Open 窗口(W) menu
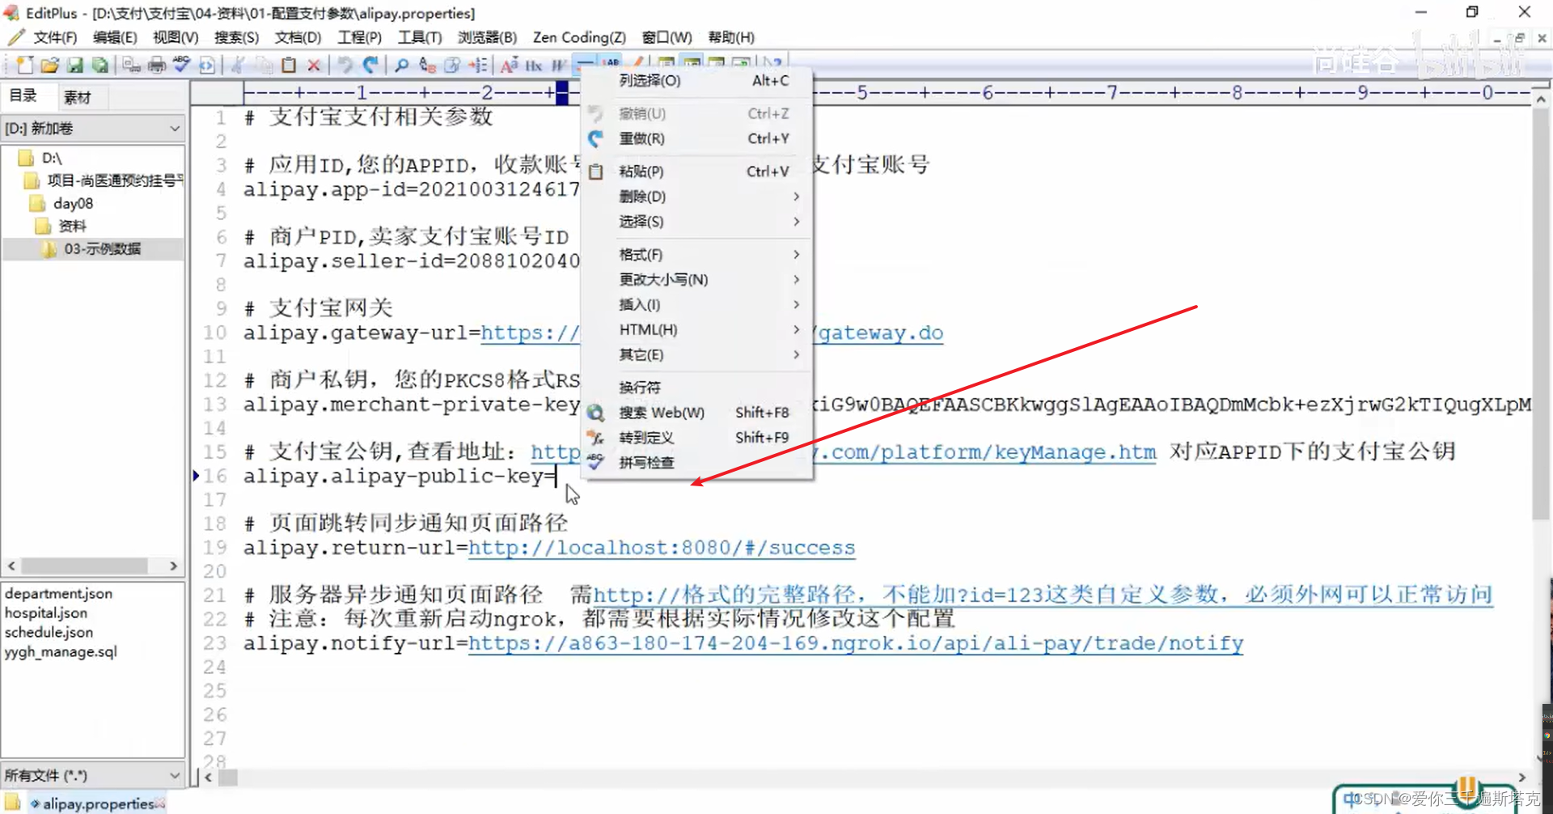The height and width of the screenshot is (814, 1553). [x=666, y=37]
